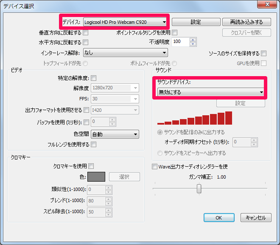
Task: Select ボトムフィールドが先 radio button
Action: click(x=174, y=63)
